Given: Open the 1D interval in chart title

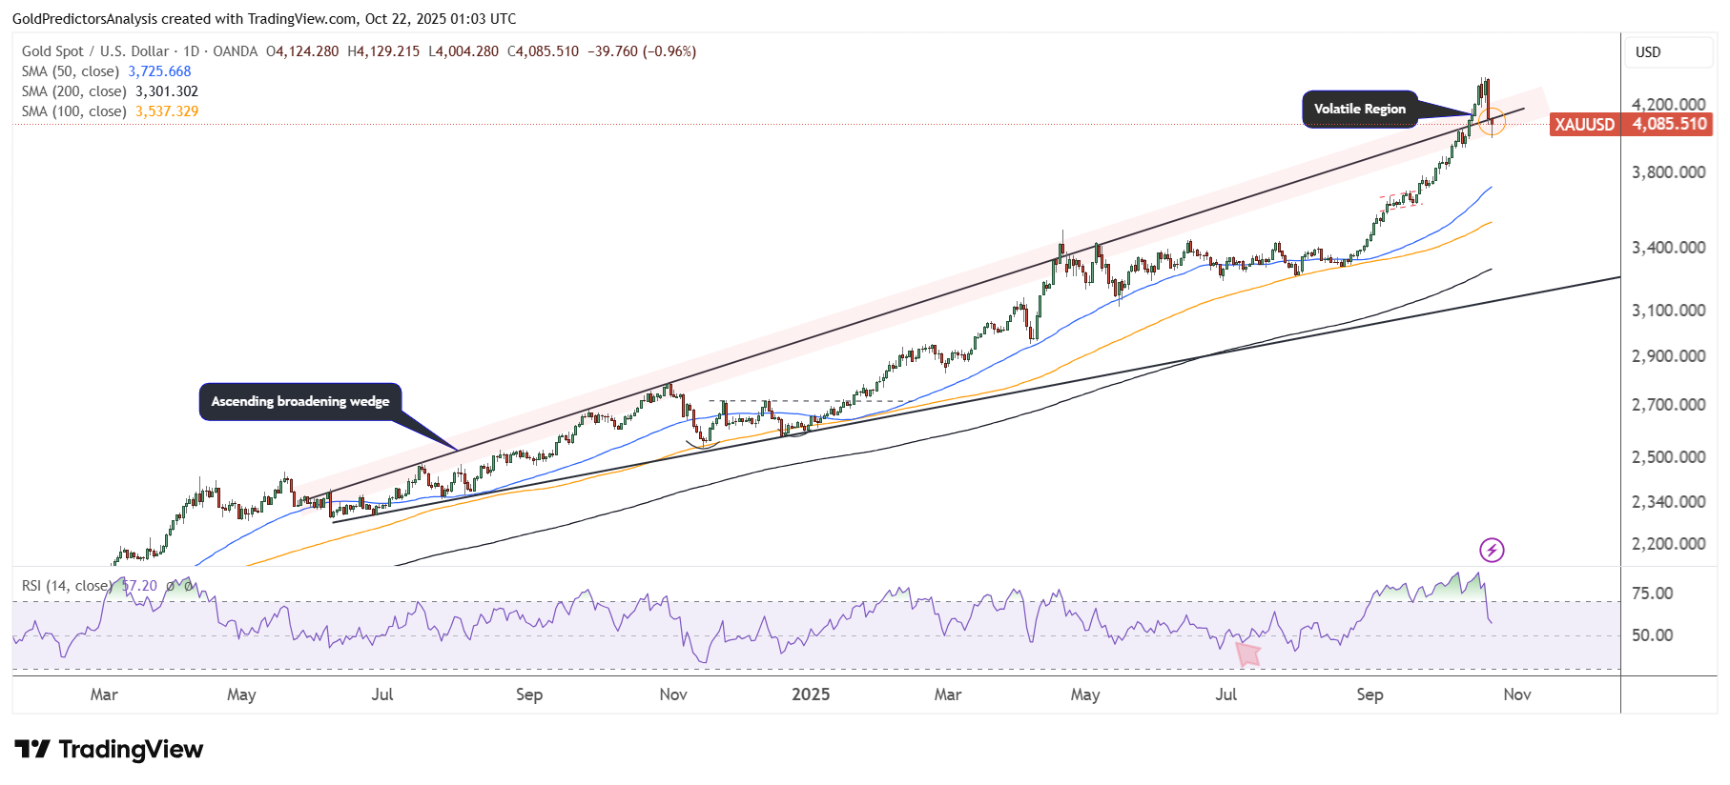Looking at the screenshot, I should pyautogui.click(x=191, y=51).
